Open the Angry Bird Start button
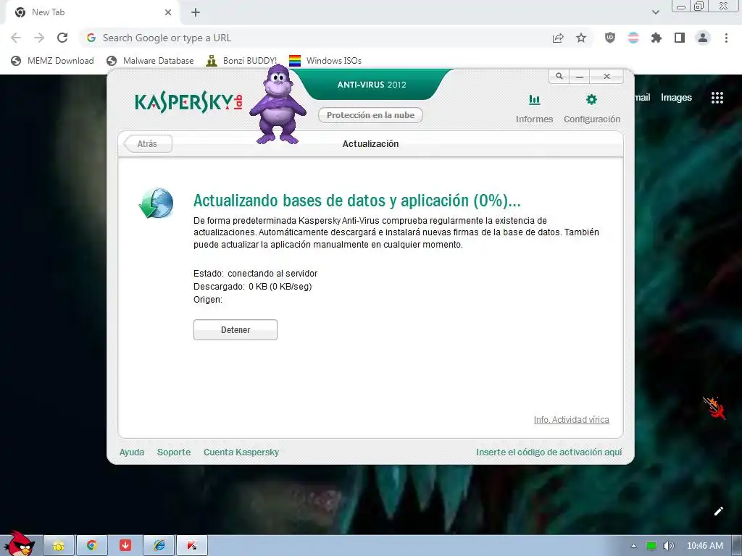Screen dimensions: 742x556 pos(19,543)
